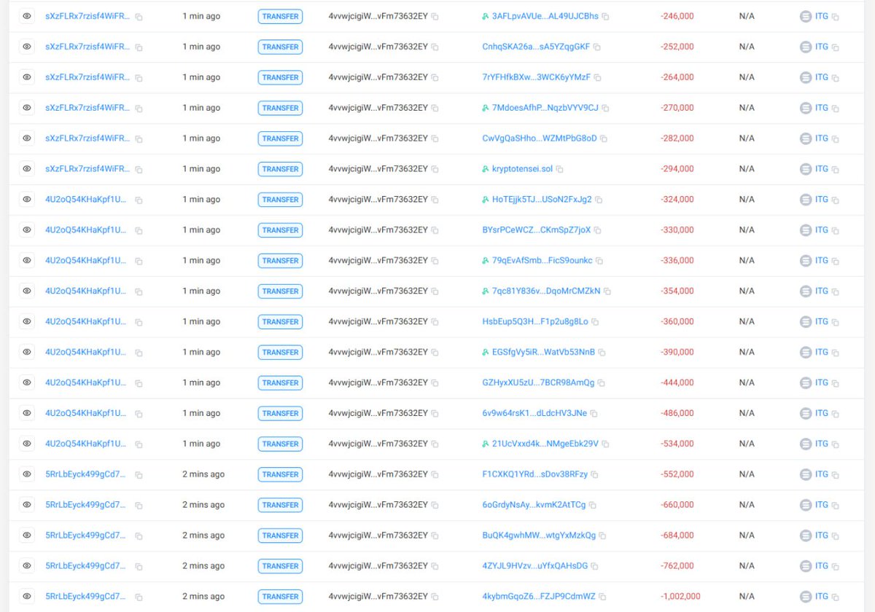Click TRANSFER badge in the -270,000 row

tap(280, 108)
